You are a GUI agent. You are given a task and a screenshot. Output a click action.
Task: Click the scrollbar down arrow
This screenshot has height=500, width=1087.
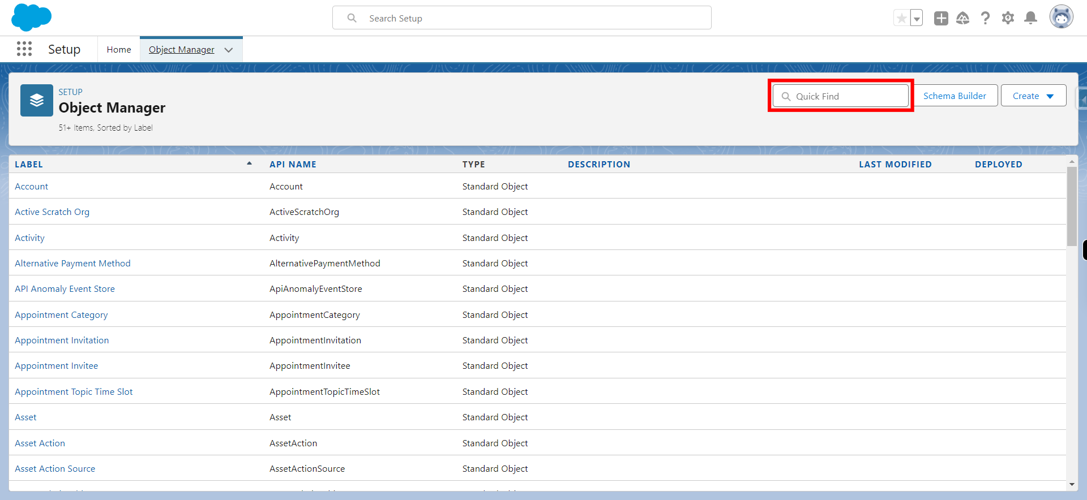pos(1071,485)
